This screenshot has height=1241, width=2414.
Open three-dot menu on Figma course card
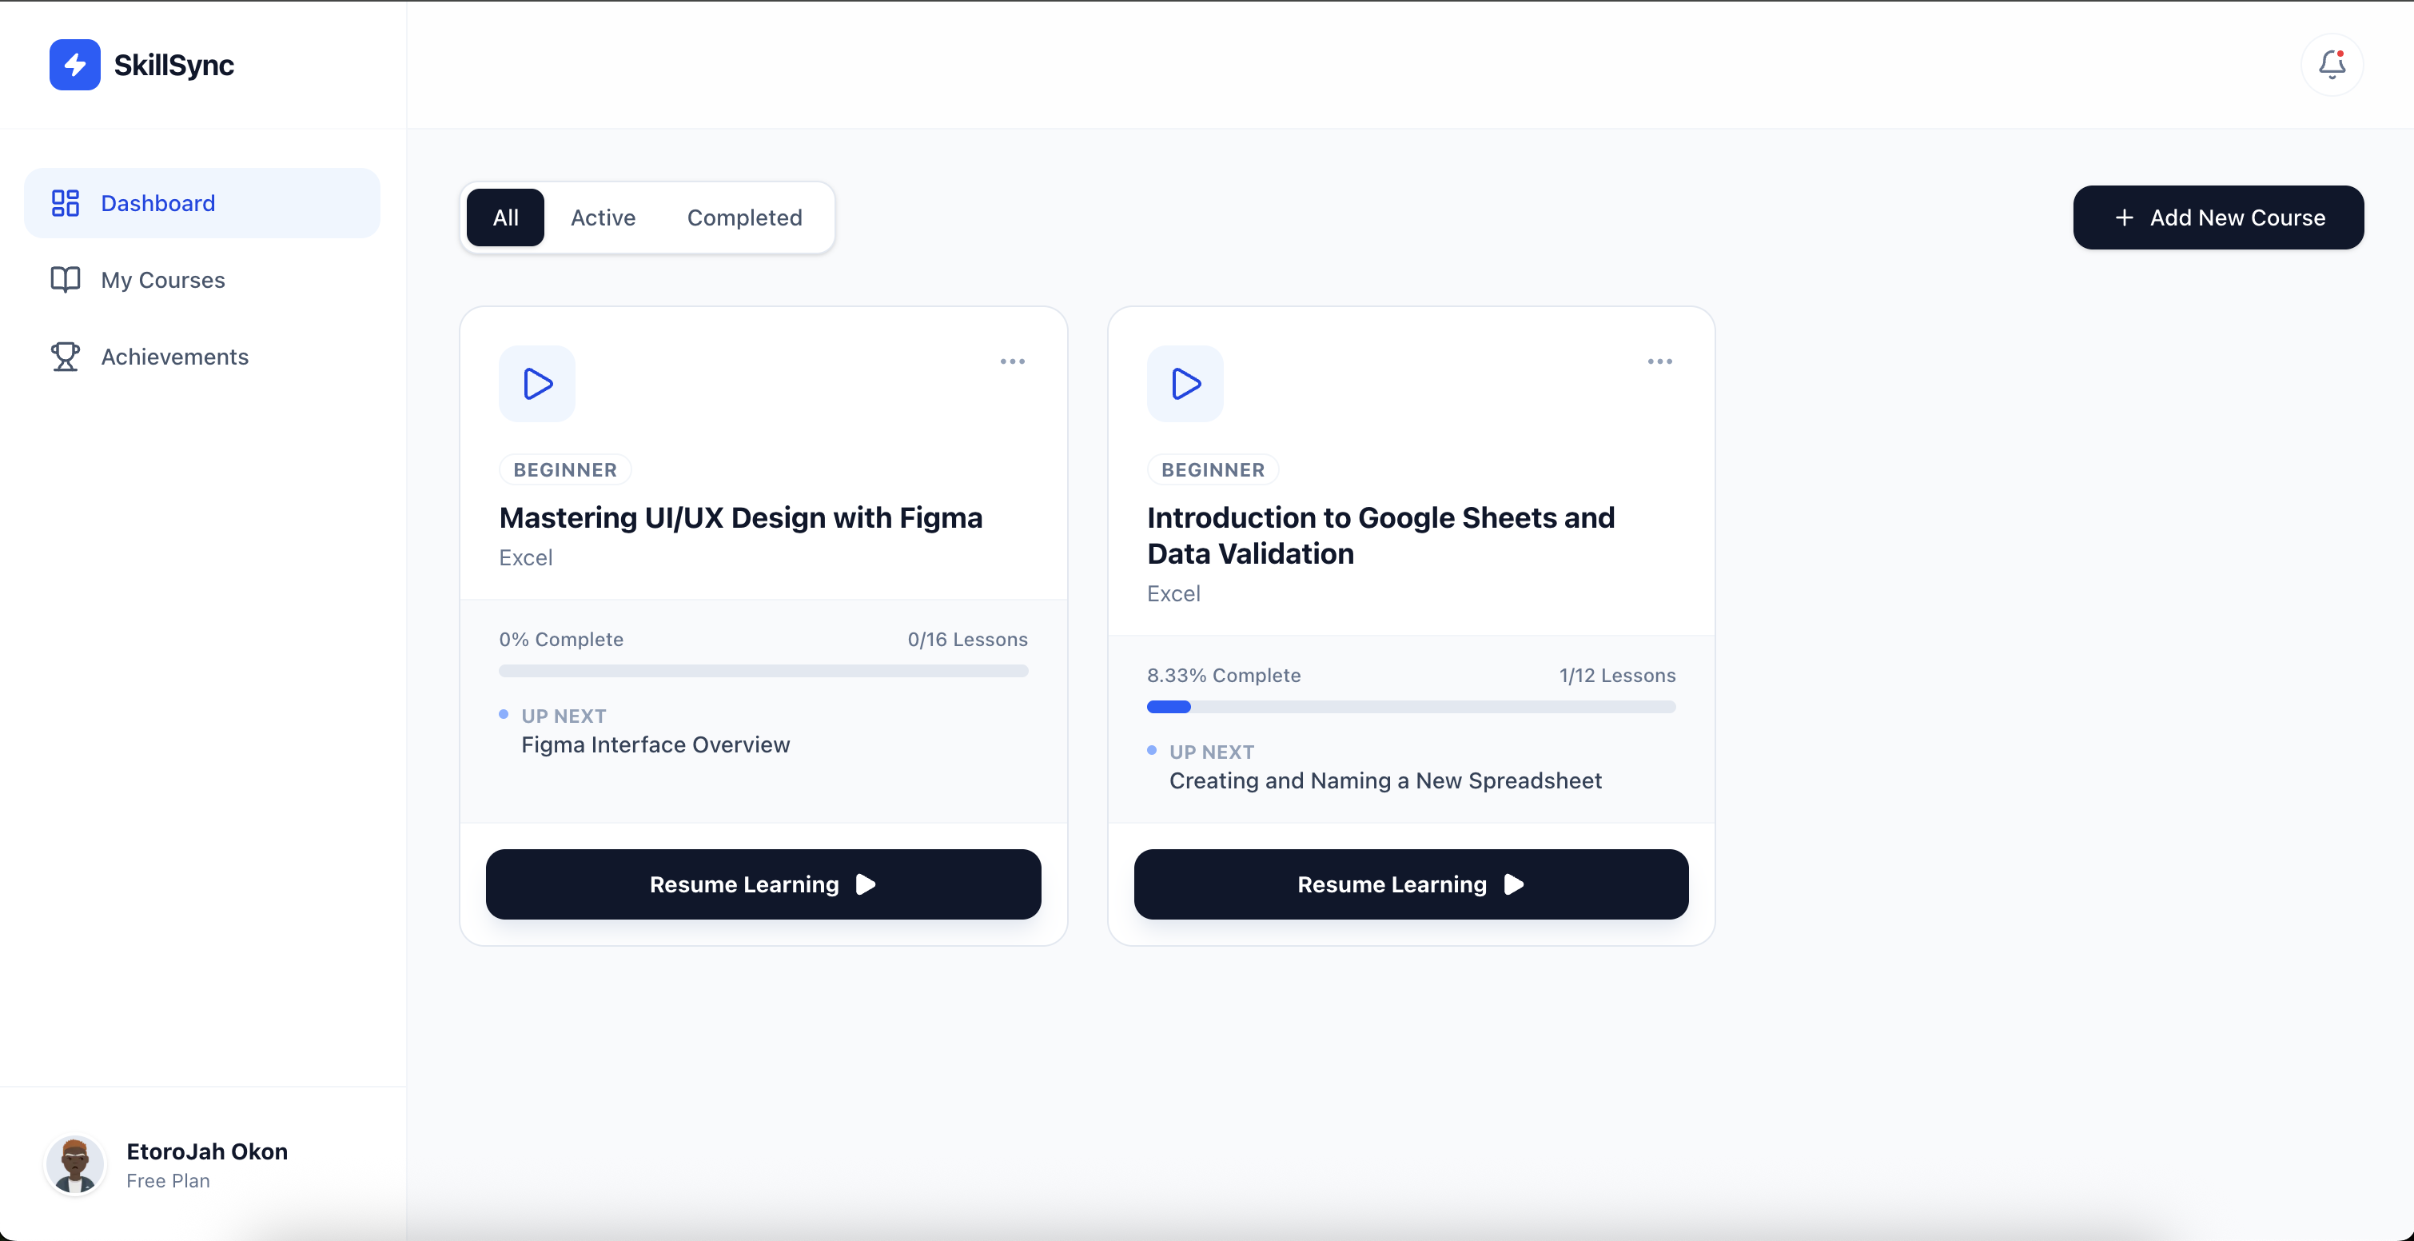pos(1012,361)
